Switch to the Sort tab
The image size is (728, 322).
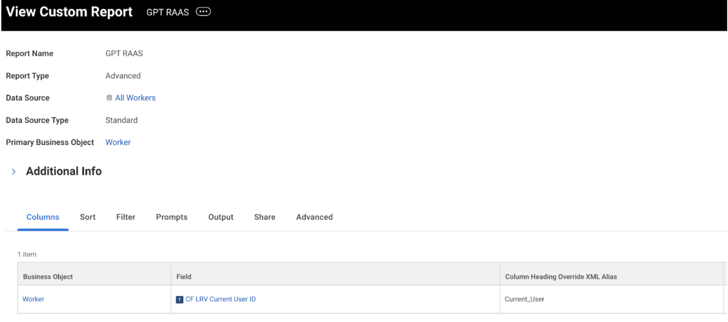point(87,217)
